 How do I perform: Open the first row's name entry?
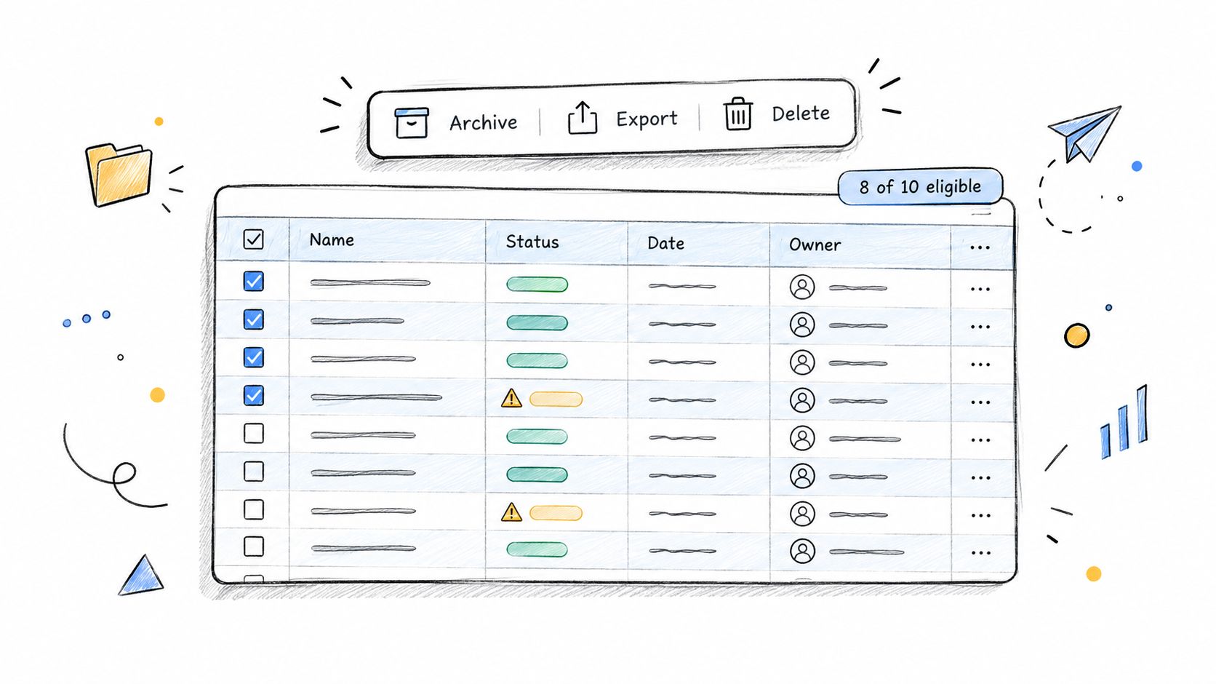click(x=370, y=282)
